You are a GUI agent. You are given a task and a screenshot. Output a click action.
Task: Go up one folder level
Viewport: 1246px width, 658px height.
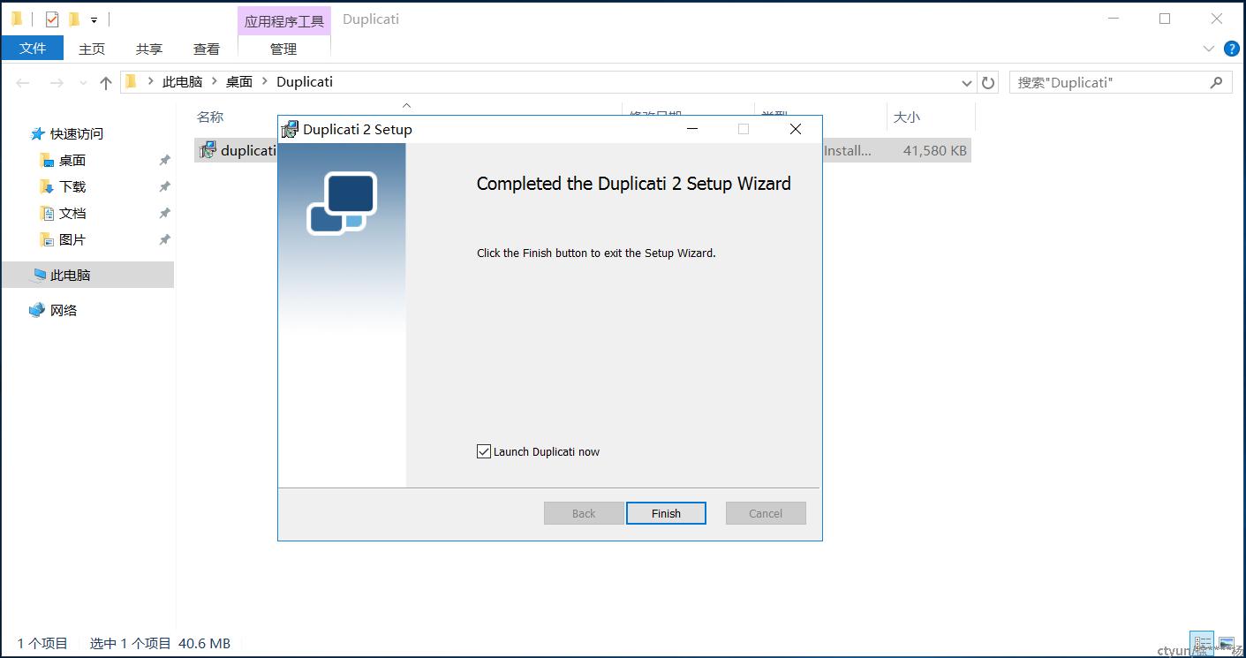coord(106,82)
